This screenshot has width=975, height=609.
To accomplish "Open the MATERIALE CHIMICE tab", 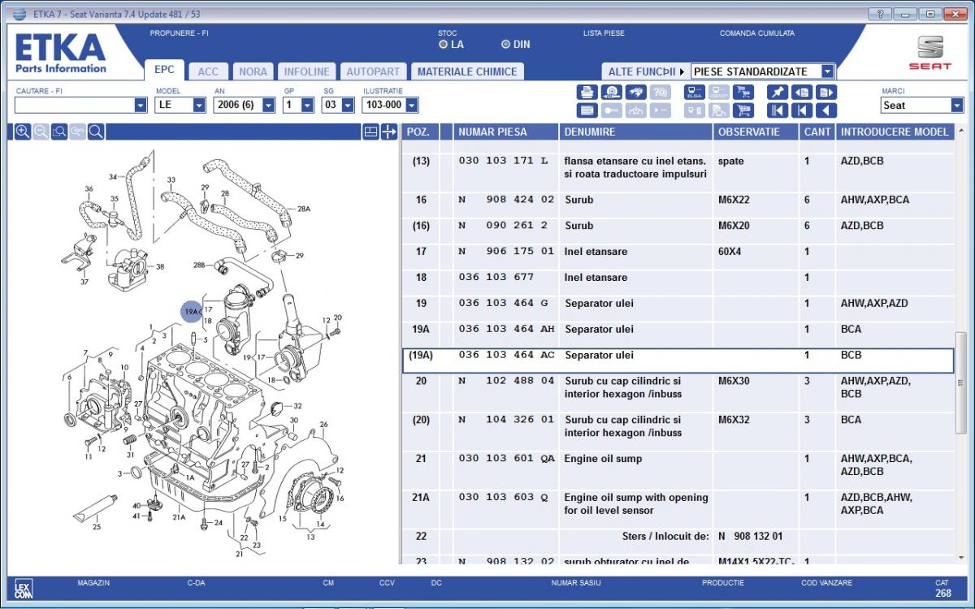I will [466, 71].
